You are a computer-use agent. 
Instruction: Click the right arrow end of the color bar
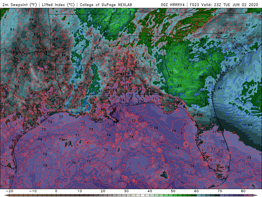[x=256, y=195]
